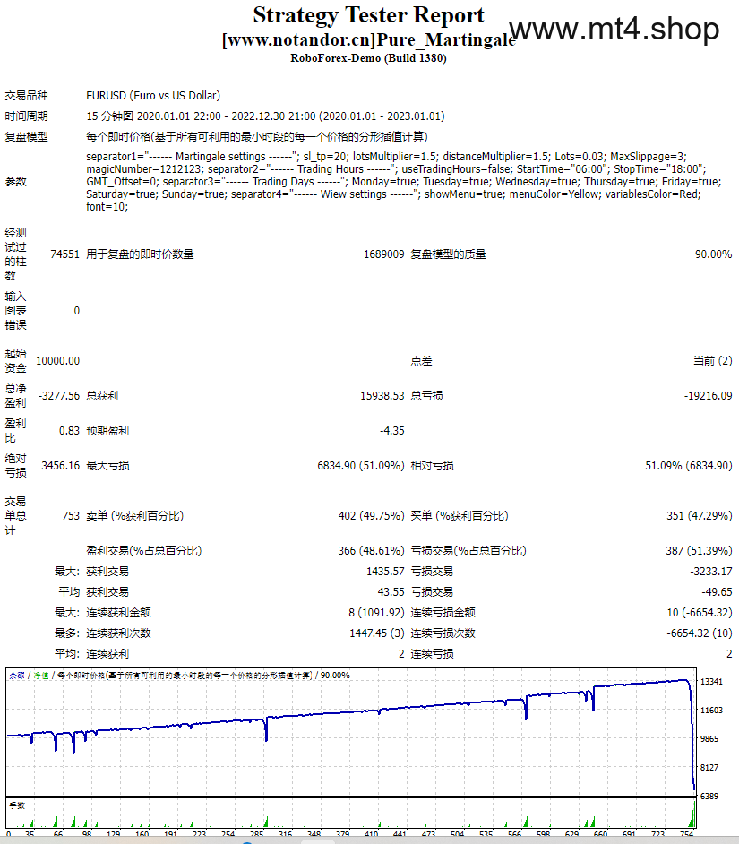Click average profit trade value 43.55
The image size is (739, 844).
pos(391,591)
